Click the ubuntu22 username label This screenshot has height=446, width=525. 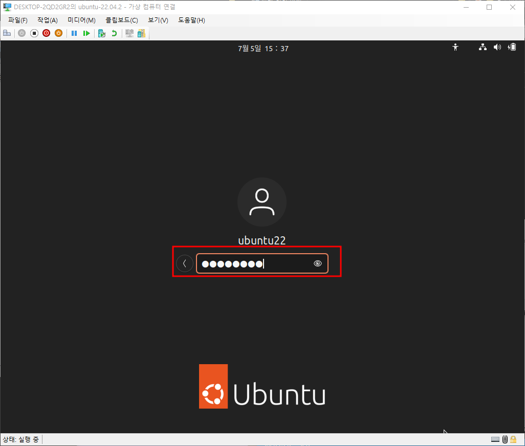coord(262,240)
